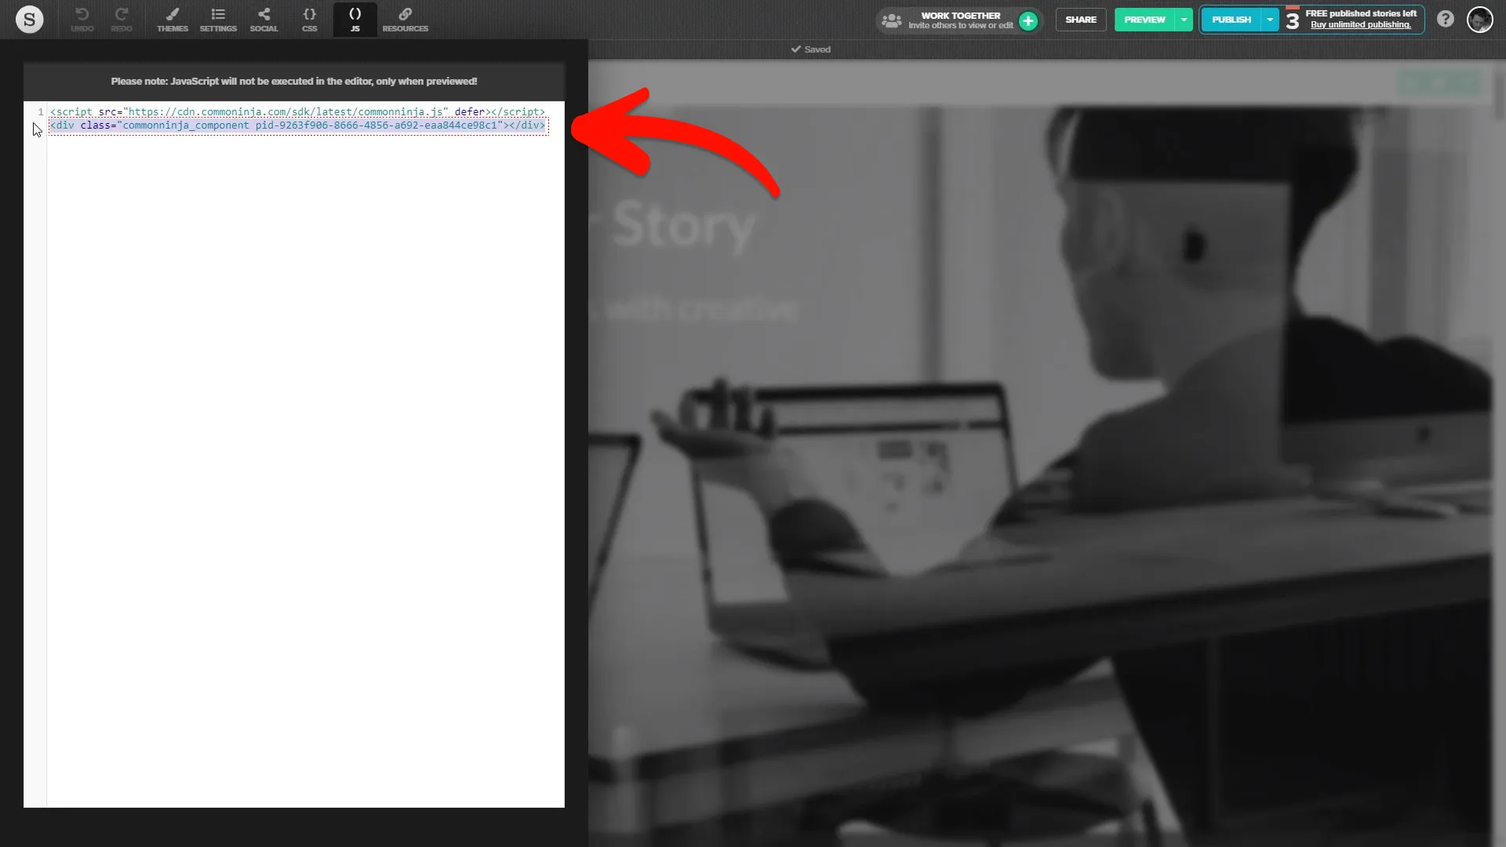
Task: Click the PREVIEW button
Action: click(x=1144, y=20)
